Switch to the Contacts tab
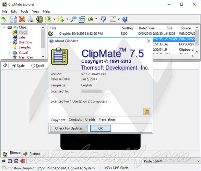This screenshot has height=171, width=201. pyautogui.click(x=75, y=119)
